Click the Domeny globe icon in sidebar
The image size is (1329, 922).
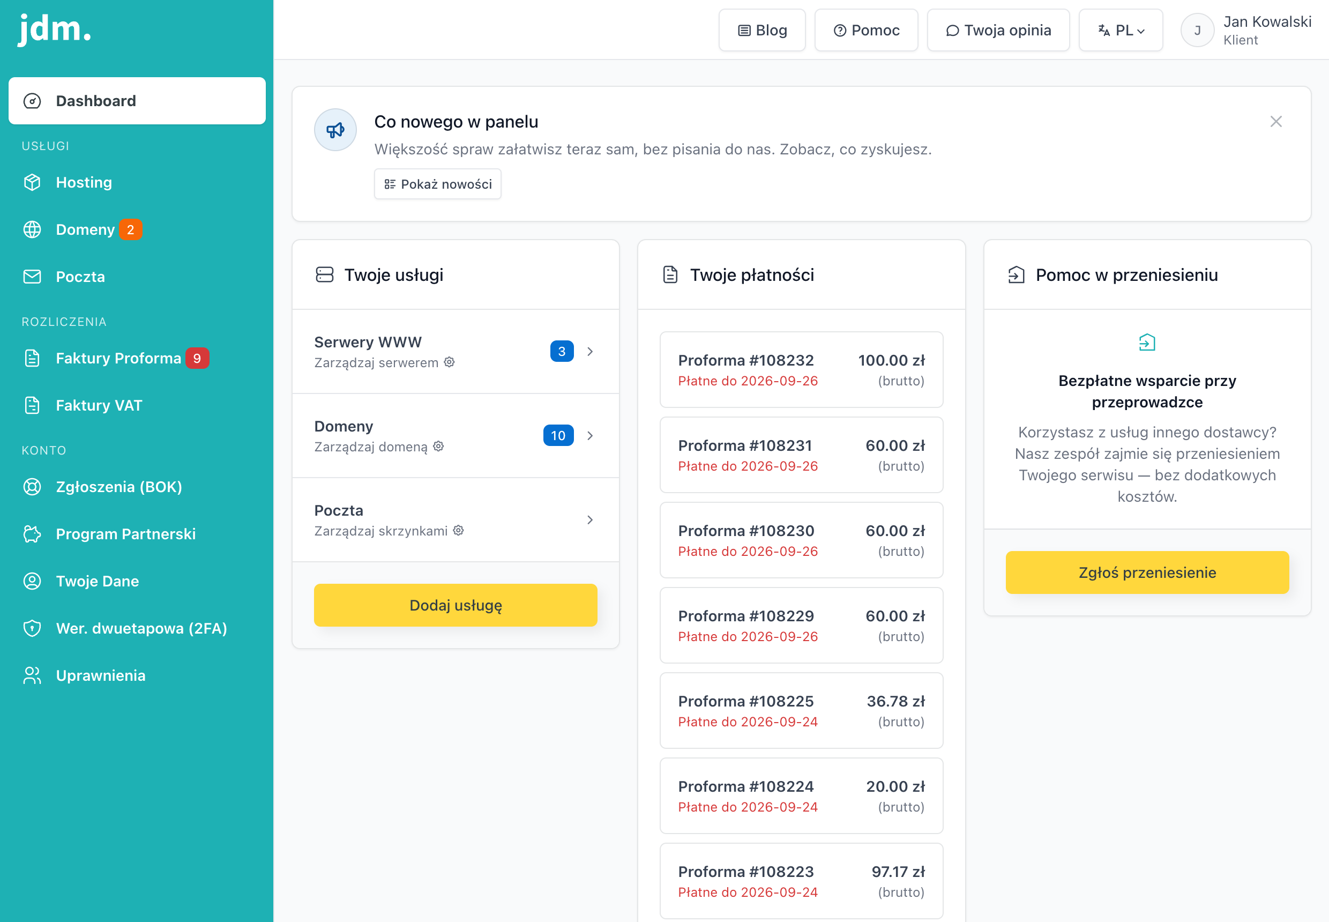coord(32,230)
